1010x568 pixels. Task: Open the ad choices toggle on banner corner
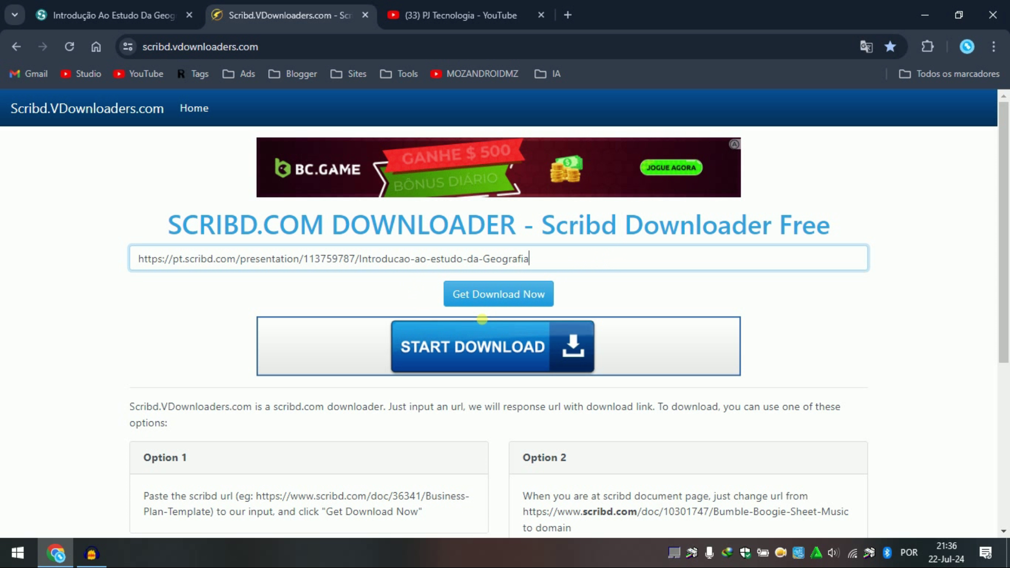(x=734, y=144)
